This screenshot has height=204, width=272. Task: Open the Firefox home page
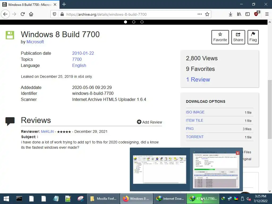31,14
